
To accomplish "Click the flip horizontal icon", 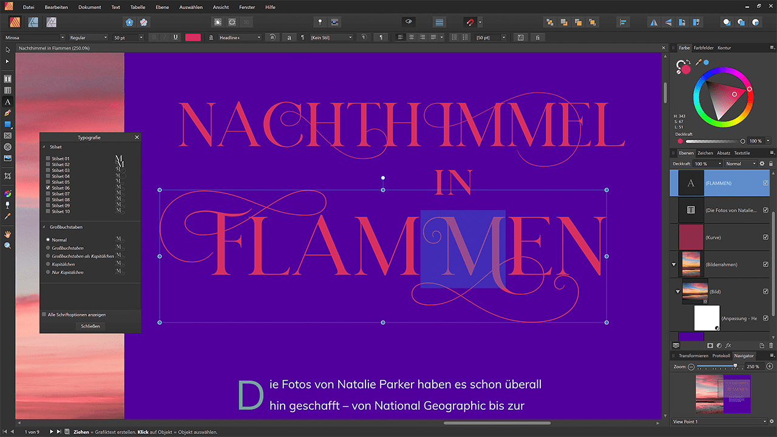I will [x=654, y=22].
